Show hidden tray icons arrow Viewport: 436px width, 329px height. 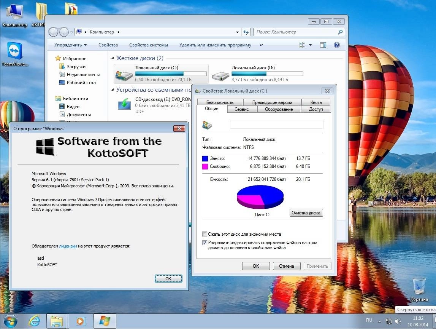[x=379, y=321]
